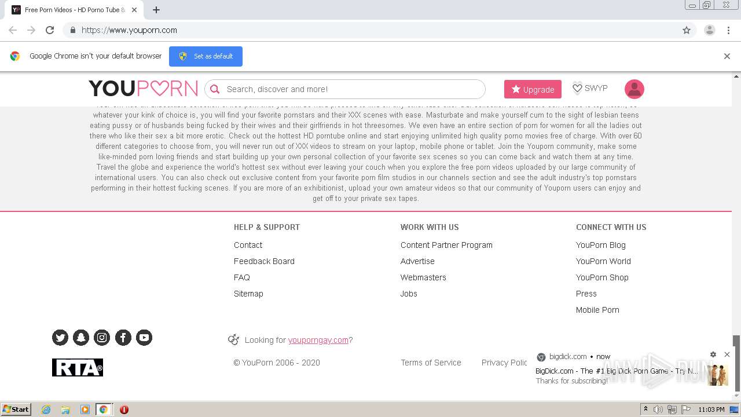Click the Snapchat social icon
This screenshot has width=741, height=417.
[x=81, y=338]
